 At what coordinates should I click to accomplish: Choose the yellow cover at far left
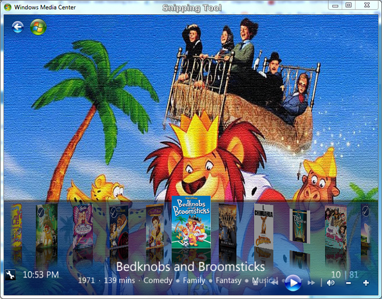point(17,226)
